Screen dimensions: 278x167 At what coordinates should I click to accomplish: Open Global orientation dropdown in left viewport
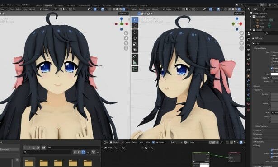[46, 9]
